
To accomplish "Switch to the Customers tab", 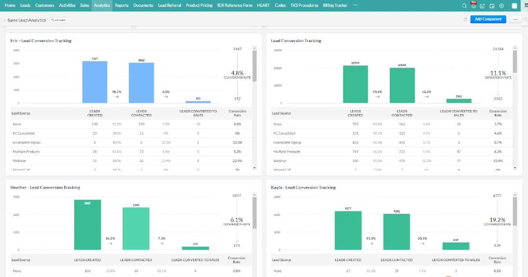I will pyautogui.click(x=44, y=5).
